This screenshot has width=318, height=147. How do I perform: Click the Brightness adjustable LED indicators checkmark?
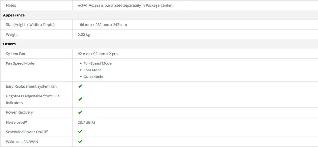coord(80,99)
